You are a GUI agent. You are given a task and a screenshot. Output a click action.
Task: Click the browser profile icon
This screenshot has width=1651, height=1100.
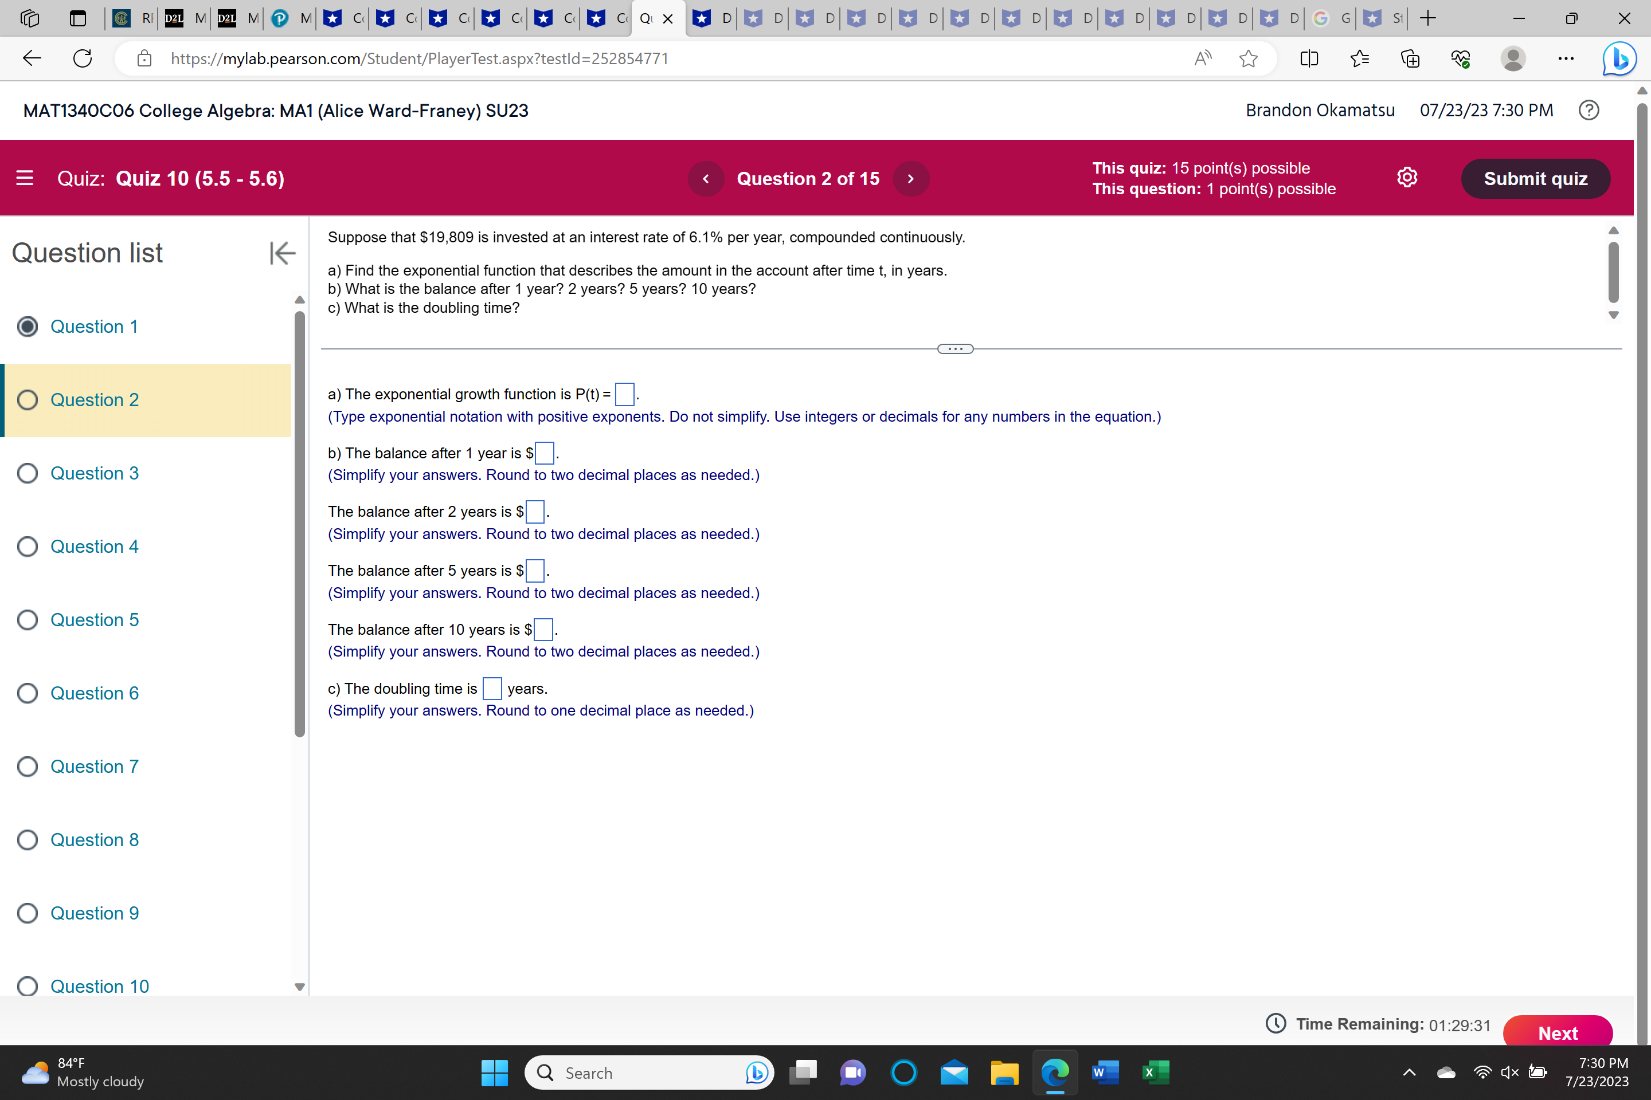pyautogui.click(x=1513, y=59)
